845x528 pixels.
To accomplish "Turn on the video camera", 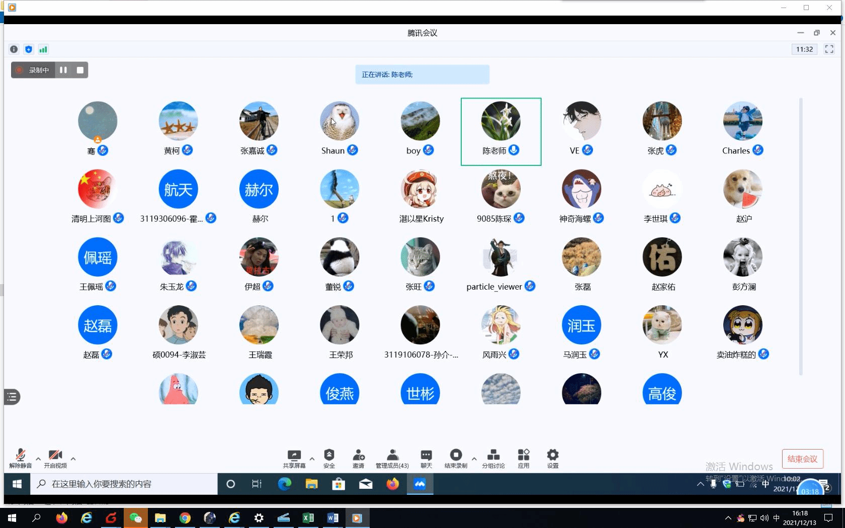I will click(55, 458).
